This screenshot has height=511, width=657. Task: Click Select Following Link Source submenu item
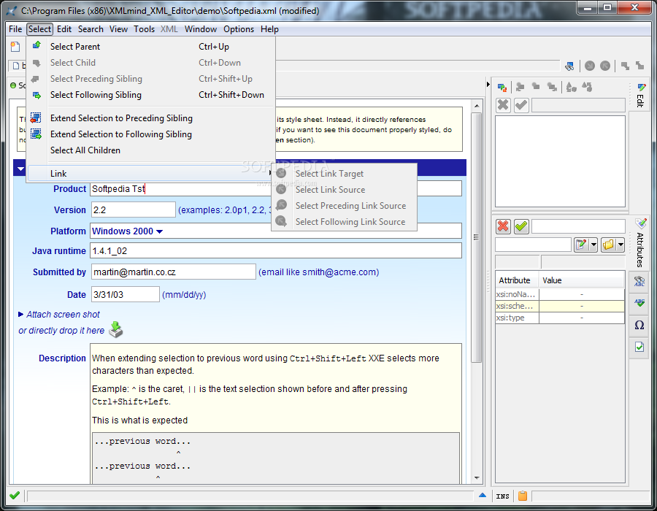344,222
